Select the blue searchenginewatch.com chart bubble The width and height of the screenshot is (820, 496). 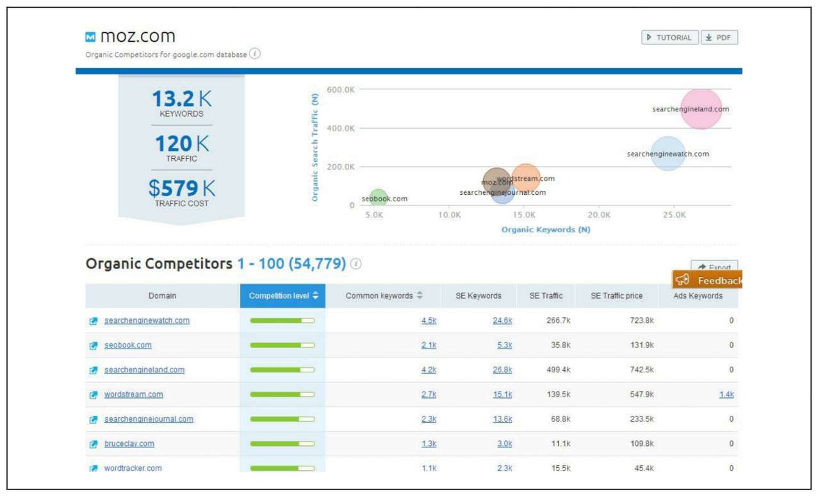click(668, 154)
